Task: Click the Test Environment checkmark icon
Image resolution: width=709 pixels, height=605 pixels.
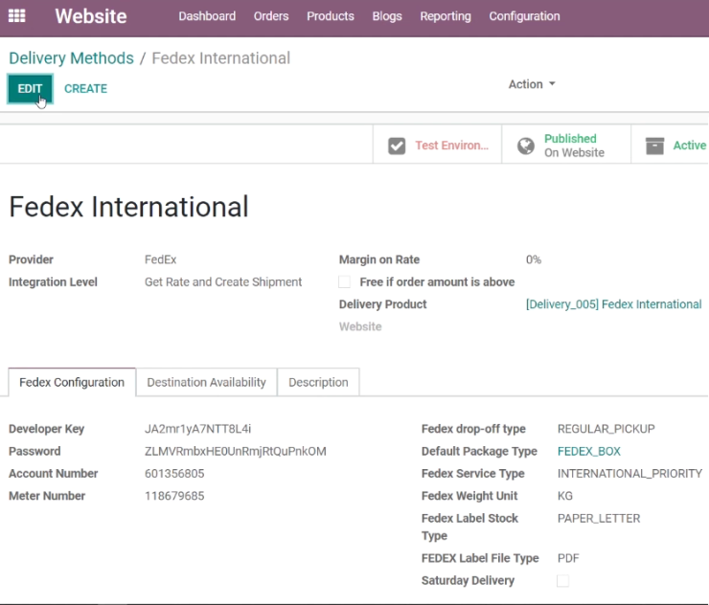Action: click(397, 146)
